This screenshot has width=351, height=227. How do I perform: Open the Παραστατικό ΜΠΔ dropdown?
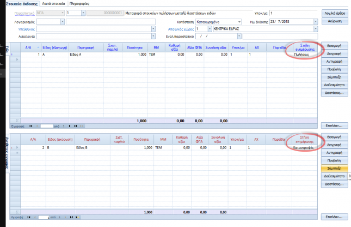tap(63, 13)
